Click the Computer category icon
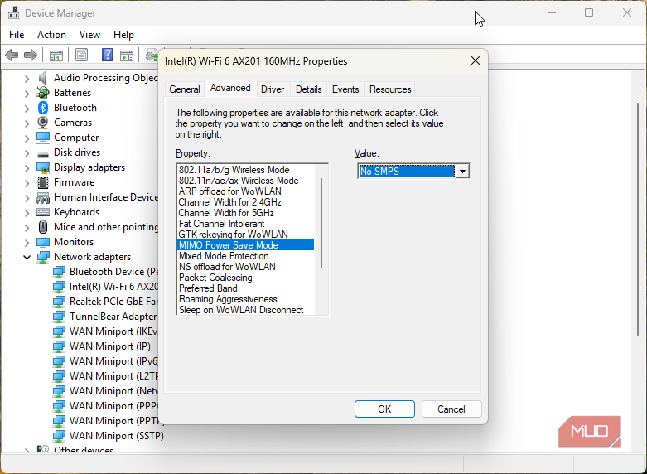The height and width of the screenshot is (474, 647). tap(43, 138)
